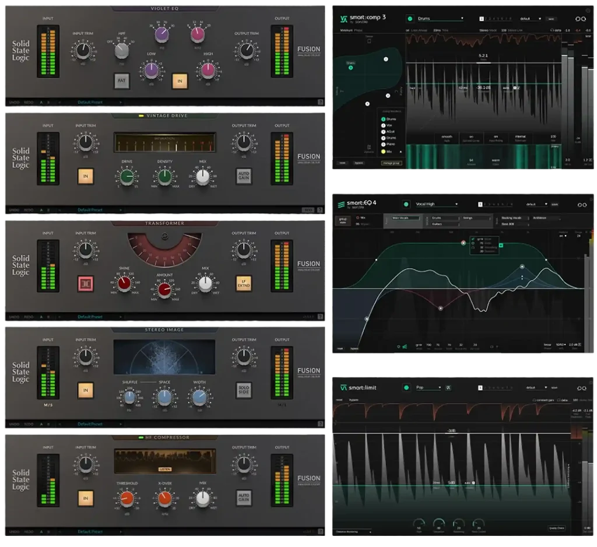
Task: Open the Vocal High profile dropdown
Action: click(x=436, y=205)
